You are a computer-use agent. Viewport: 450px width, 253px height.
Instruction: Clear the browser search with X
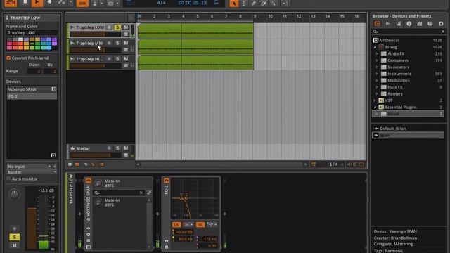click(x=443, y=32)
